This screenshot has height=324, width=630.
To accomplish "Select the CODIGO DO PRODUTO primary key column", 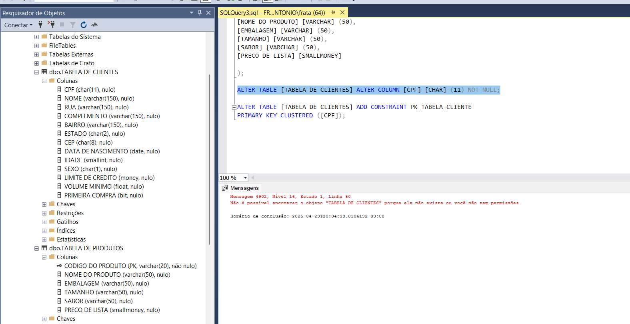I will [x=130, y=266].
